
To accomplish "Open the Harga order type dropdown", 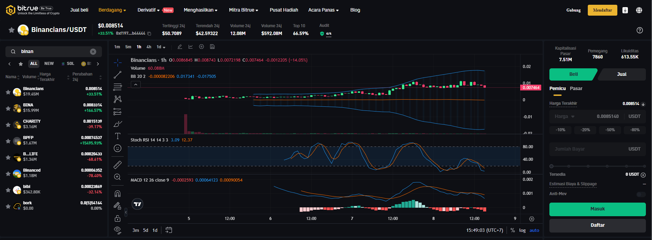I will click(564, 116).
